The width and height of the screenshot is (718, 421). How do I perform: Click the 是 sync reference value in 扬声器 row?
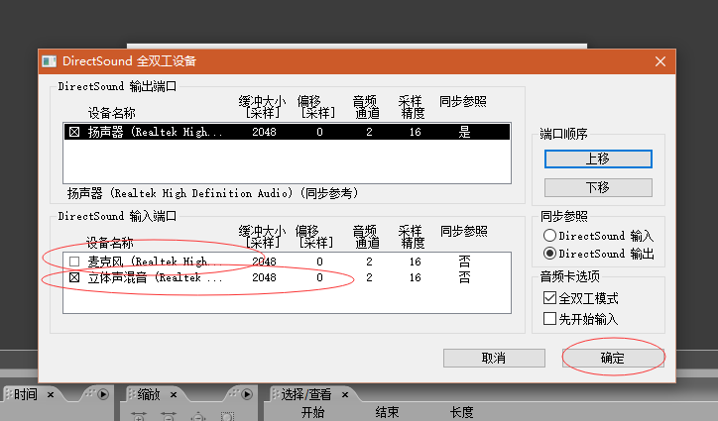(x=464, y=132)
